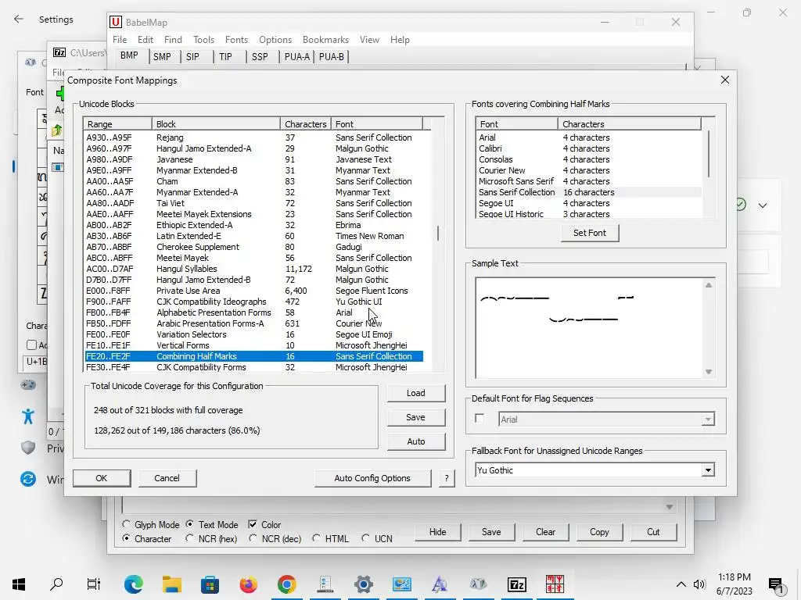Viewport: 801px width, 600px height.
Task: Click the Unicode Blocks list scrollbar thumb
Action: tap(438, 234)
